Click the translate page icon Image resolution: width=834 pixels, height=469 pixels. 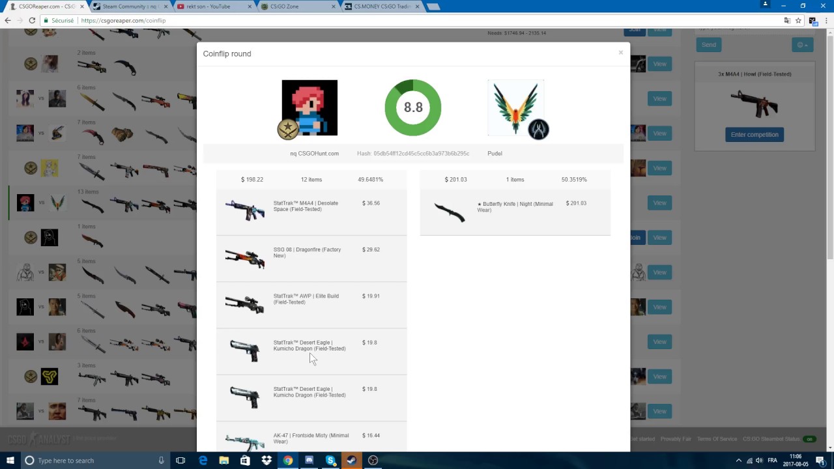click(787, 20)
